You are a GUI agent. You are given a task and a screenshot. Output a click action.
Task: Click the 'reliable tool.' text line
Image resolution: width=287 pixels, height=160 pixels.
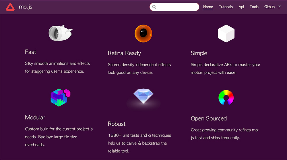118,151
